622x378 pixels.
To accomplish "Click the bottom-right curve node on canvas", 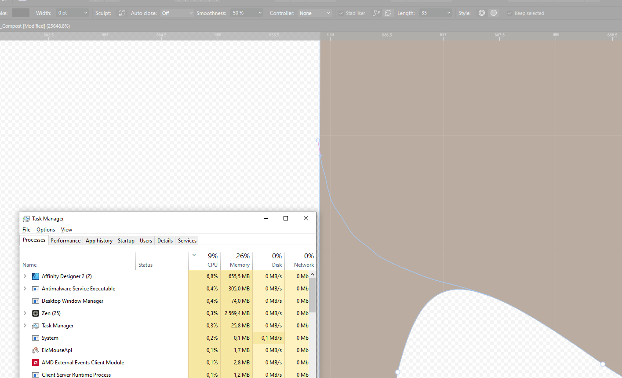I will (603, 364).
